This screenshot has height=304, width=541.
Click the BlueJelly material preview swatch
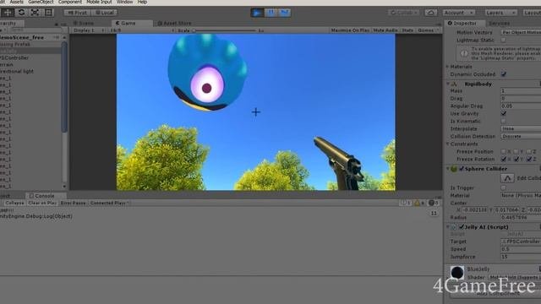click(457, 273)
